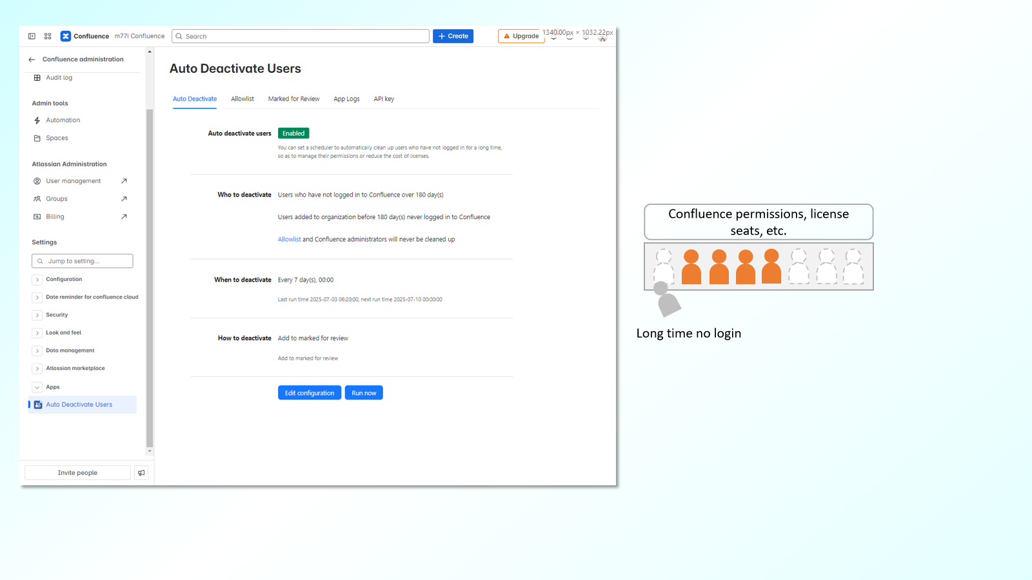Click the Automation lightning icon
Image resolution: width=1032 pixels, height=580 pixels.
[x=37, y=121]
